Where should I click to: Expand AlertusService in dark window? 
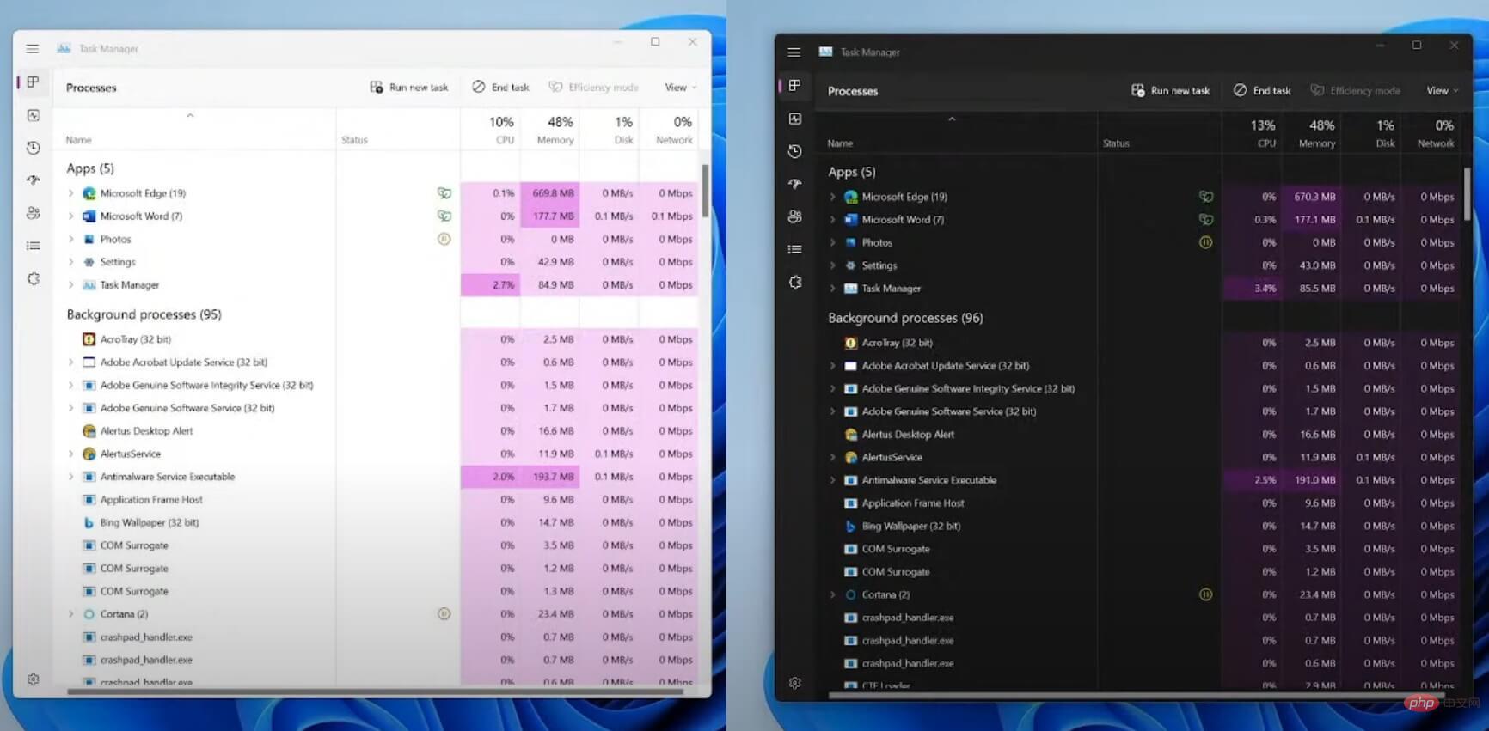click(832, 457)
